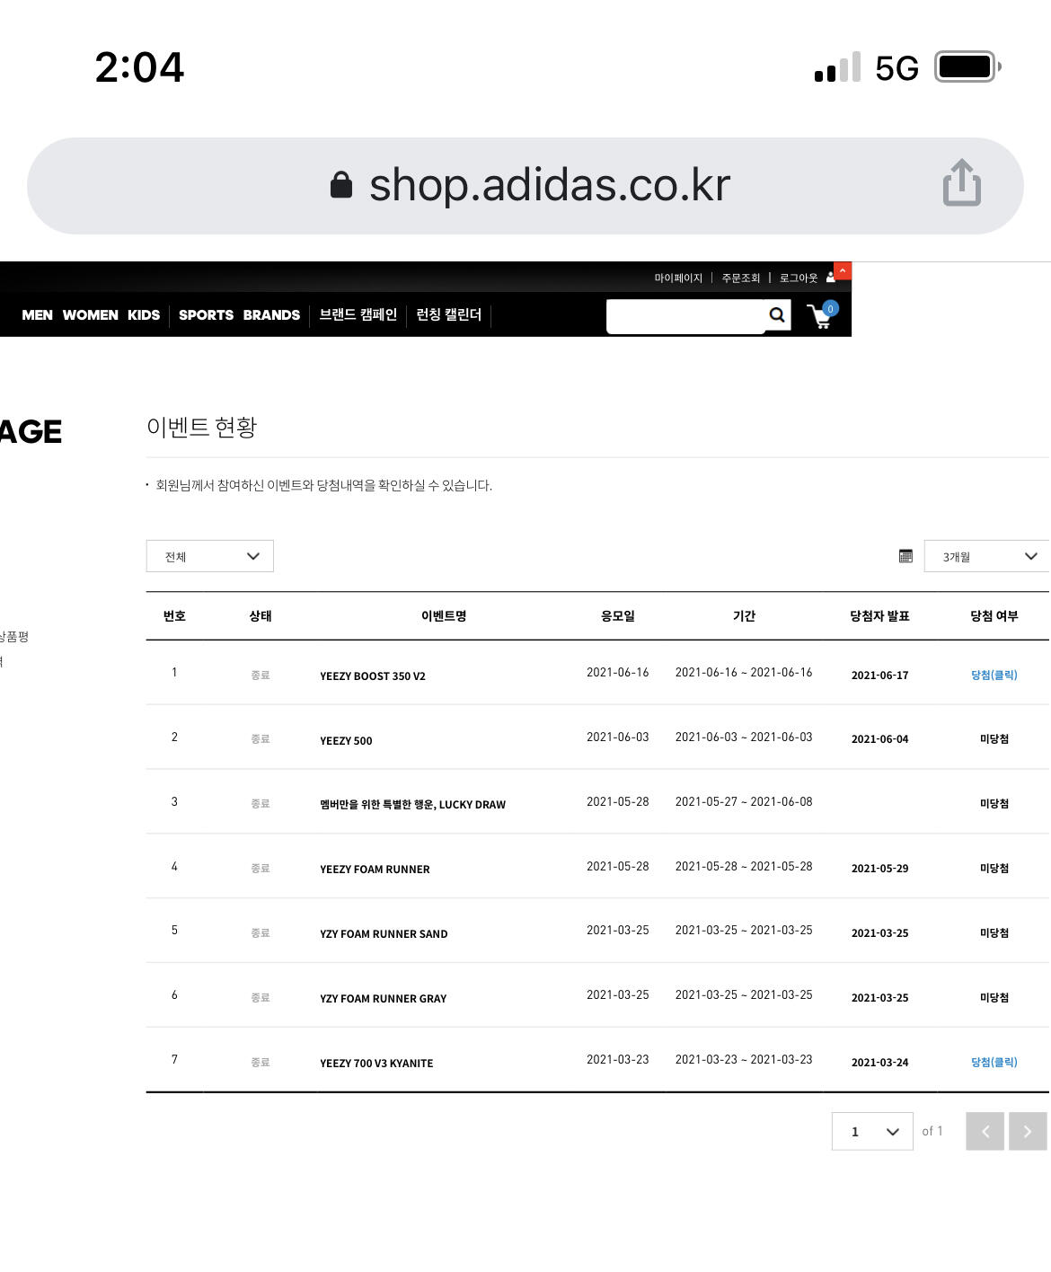
Task: Select the 런칭 캘린더 menu item
Action: click(448, 315)
